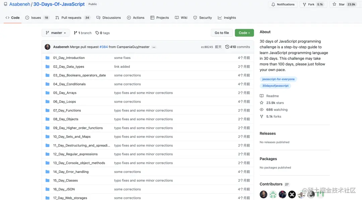View the 1 branch link
This screenshot has height=200, width=362.
[x=82, y=33]
